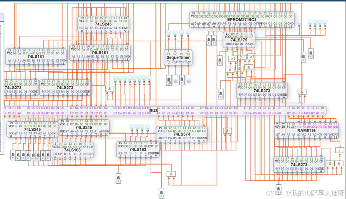Toggle the last switch in the eight-switch row
The height and width of the screenshot is (199, 346).
[x=48, y=155]
